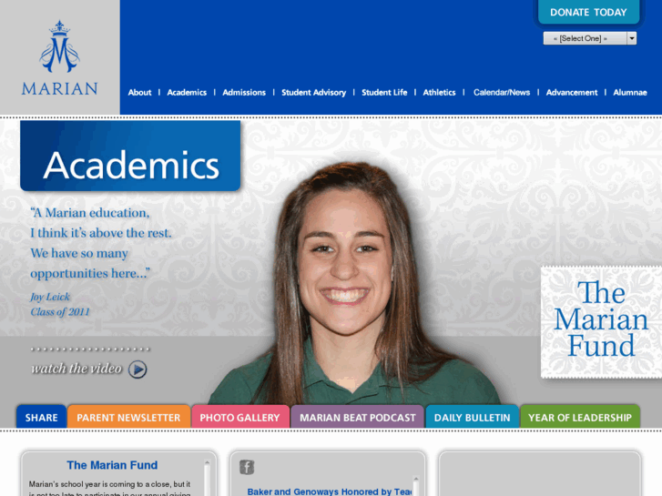Click the student portrait image

[x=352, y=284]
